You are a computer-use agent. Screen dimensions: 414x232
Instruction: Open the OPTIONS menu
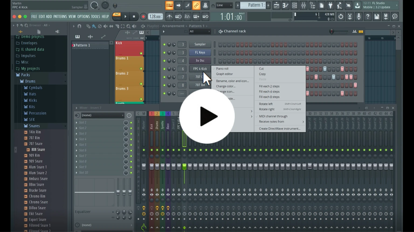(84, 16)
